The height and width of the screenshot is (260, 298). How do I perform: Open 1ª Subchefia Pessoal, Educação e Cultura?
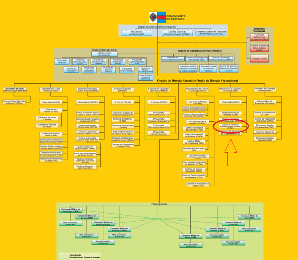[79, 62]
